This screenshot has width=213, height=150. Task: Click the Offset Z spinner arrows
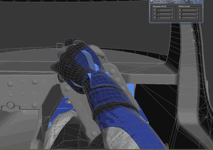click(x=197, y=18)
